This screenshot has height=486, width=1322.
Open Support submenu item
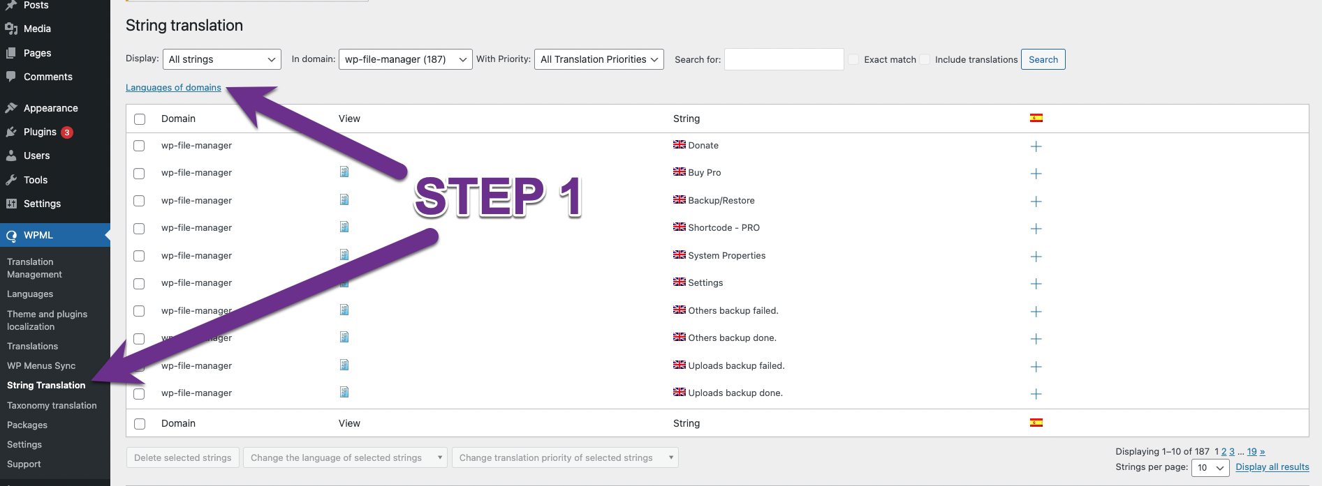pyautogui.click(x=24, y=464)
